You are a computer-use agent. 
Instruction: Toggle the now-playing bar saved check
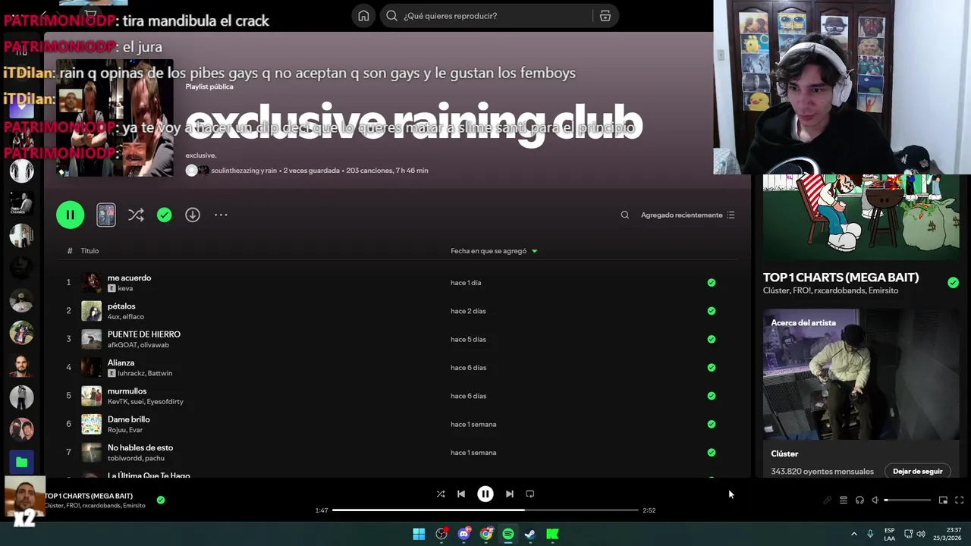coord(160,500)
